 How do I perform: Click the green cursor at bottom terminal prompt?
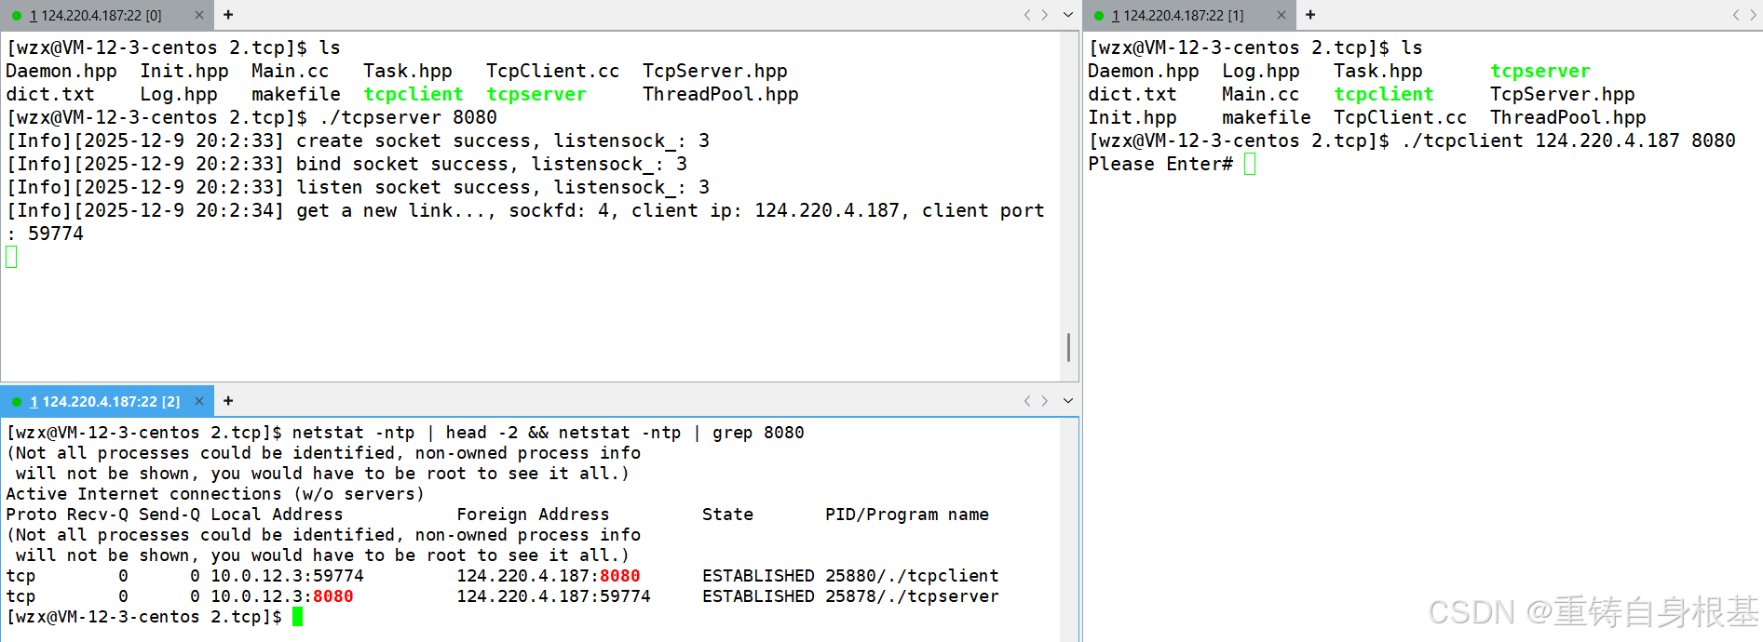coord(297,617)
